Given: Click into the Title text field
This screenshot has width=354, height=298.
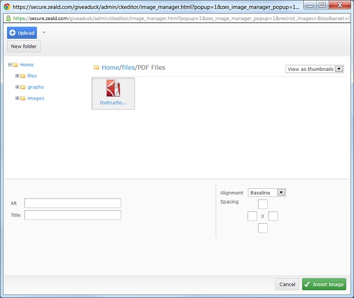Looking at the screenshot, I should 73,215.
